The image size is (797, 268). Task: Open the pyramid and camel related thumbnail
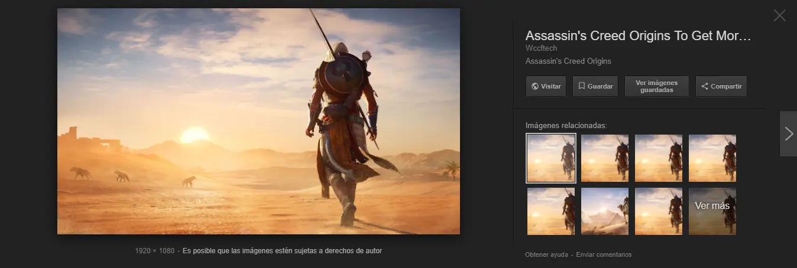pyautogui.click(x=605, y=211)
